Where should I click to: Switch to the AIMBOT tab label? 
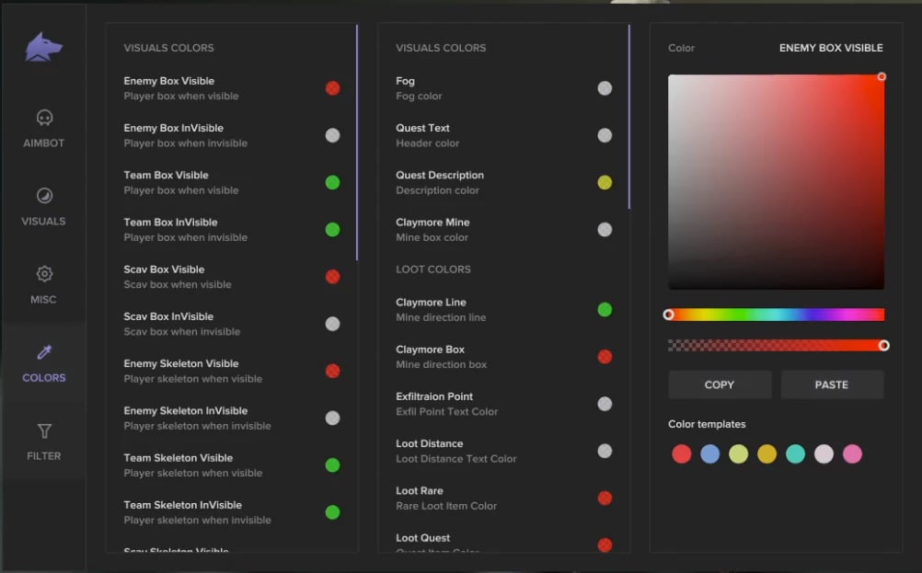pos(44,143)
